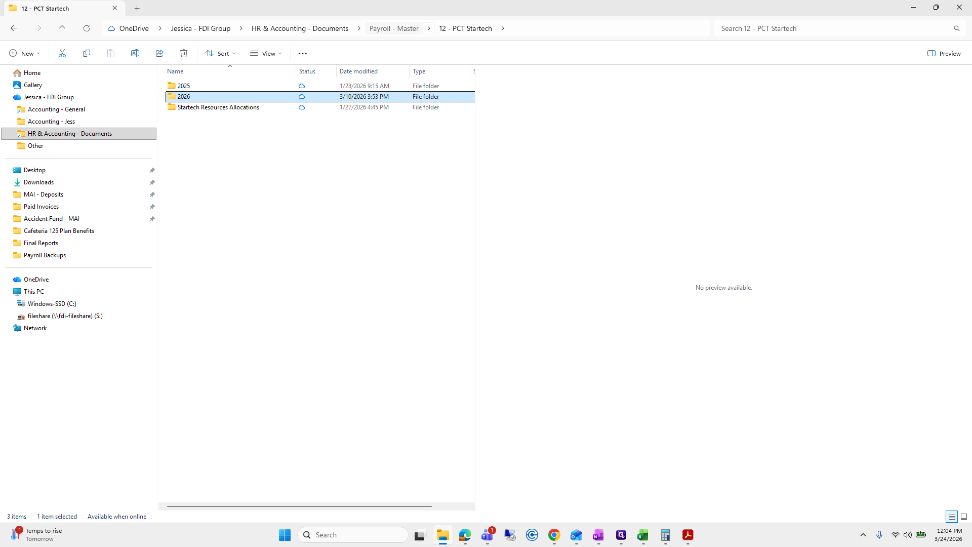
Task: Open the 2025 folder
Action: pos(183,86)
